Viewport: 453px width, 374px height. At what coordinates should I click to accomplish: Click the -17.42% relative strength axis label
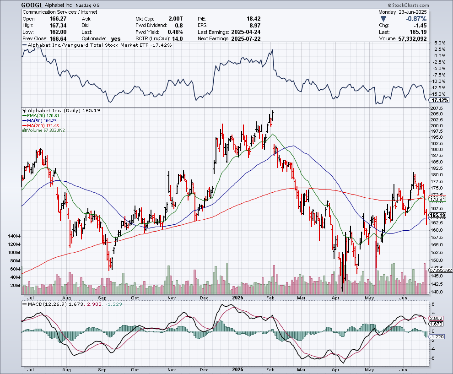440,100
